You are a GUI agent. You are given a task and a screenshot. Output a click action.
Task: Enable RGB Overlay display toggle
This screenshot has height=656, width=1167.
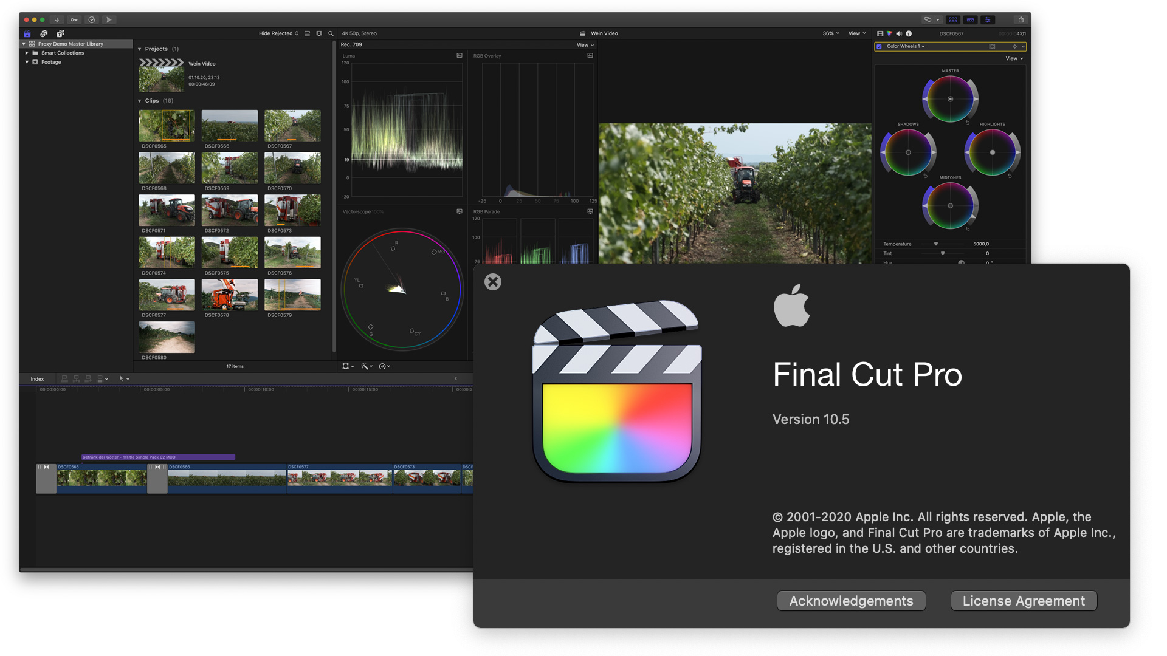pos(590,55)
